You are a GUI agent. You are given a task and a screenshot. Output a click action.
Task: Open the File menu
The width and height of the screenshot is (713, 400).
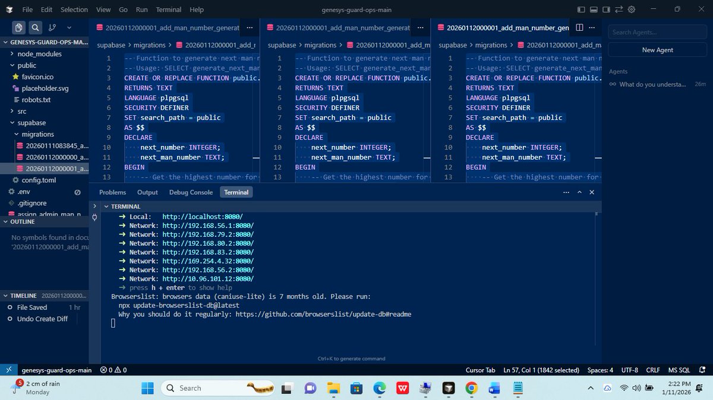click(x=27, y=9)
